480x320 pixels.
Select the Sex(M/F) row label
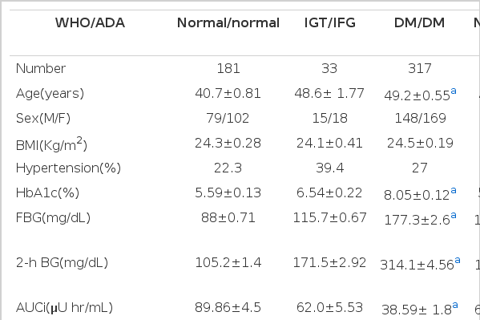(x=43, y=119)
